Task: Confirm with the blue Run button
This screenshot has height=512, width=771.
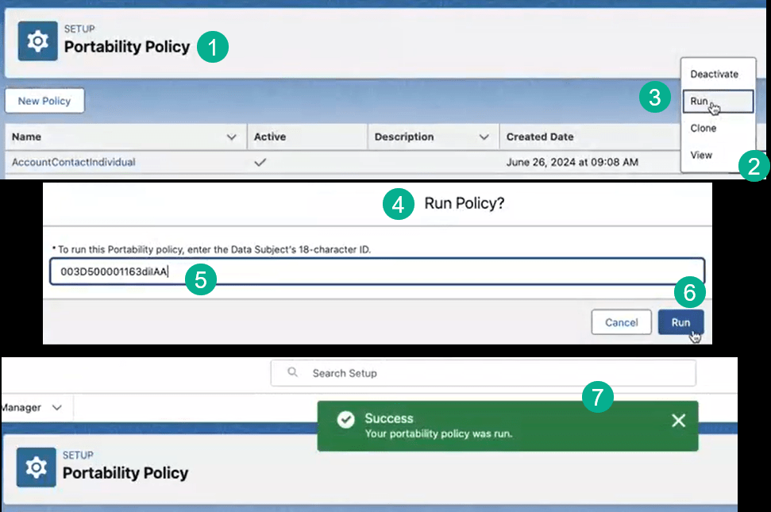Action: 680,322
